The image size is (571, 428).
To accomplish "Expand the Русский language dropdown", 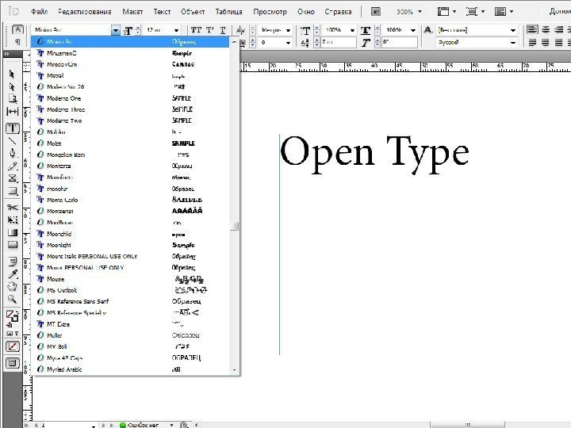I will pos(513,41).
